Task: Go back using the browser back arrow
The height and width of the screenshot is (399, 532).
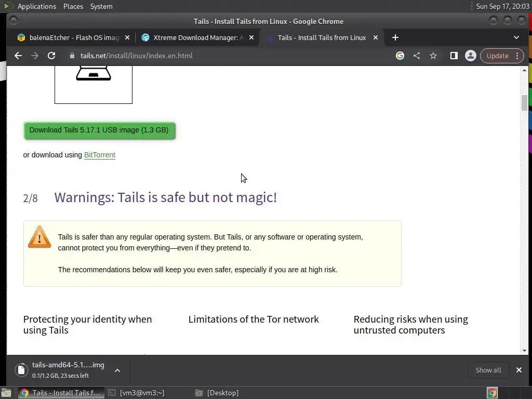Action: 18,56
